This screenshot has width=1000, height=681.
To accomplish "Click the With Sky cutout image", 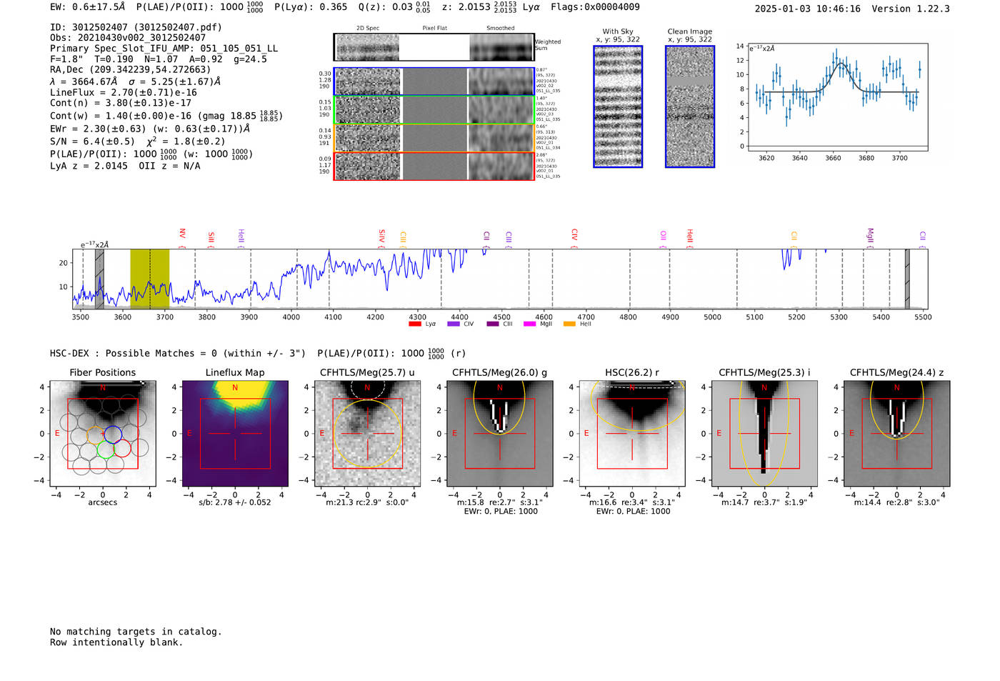I will [618, 106].
